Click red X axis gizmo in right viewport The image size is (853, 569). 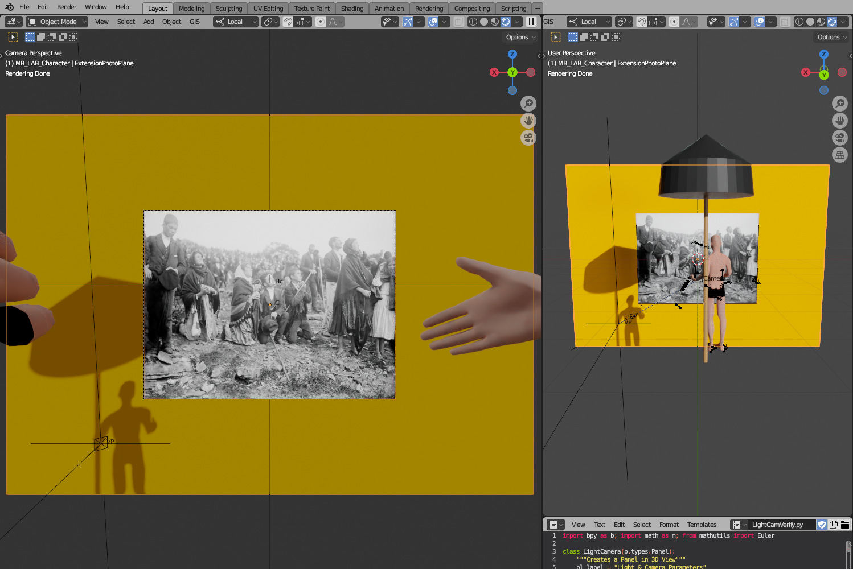pyautogui.click(x=806, y=72)
